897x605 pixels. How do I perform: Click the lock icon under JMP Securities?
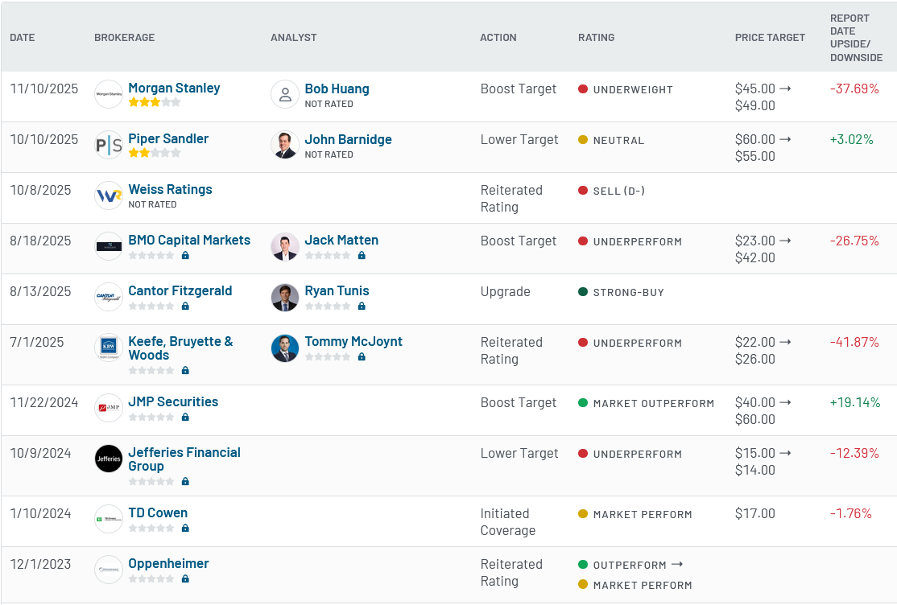click(185, 418)
